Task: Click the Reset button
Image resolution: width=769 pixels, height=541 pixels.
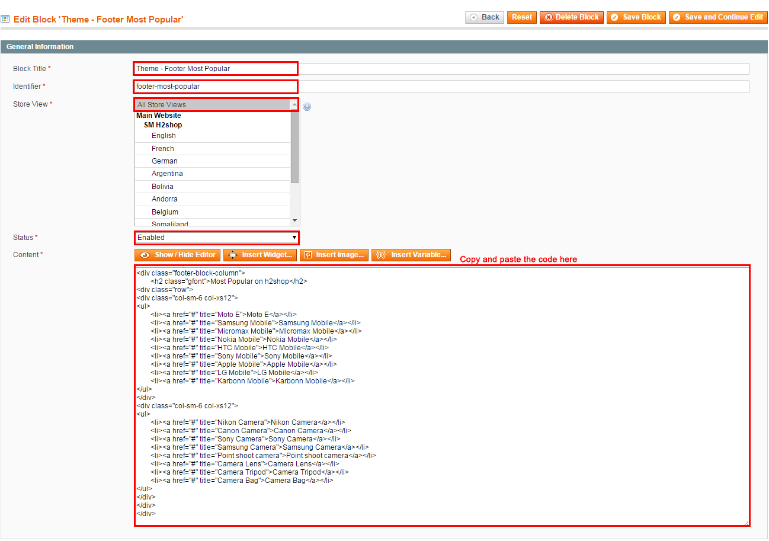Action: 522,17
